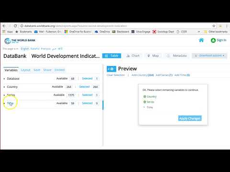Switch page language to Chinese

60,49
